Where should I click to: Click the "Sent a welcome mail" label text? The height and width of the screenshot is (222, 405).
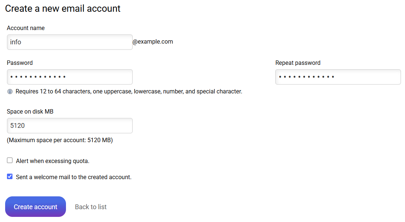(73, 177)
